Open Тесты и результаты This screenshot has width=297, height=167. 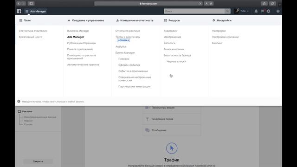pos(128,37)
